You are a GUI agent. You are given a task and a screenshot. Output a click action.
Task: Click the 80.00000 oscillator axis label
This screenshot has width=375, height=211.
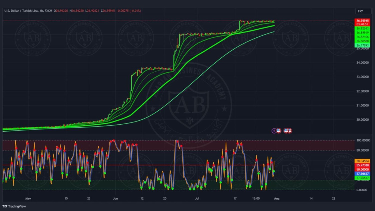point(362,150)
